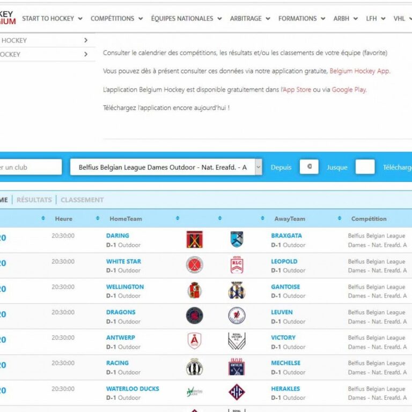Image resolution: width=412 pixels, height=412 pixels.
Task: Open the Belgium Hockey App link
Action: click(360, 71)
